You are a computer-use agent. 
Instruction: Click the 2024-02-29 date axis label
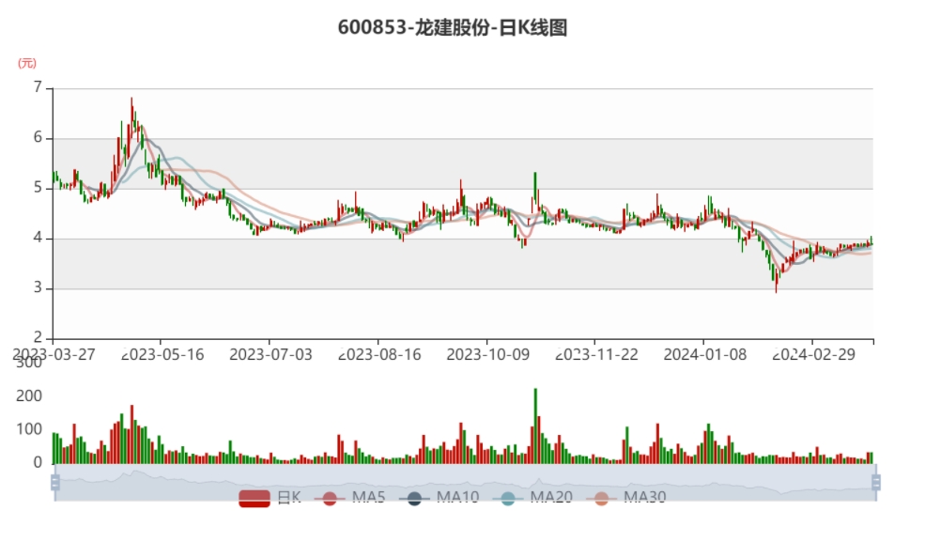pos(813,354)
